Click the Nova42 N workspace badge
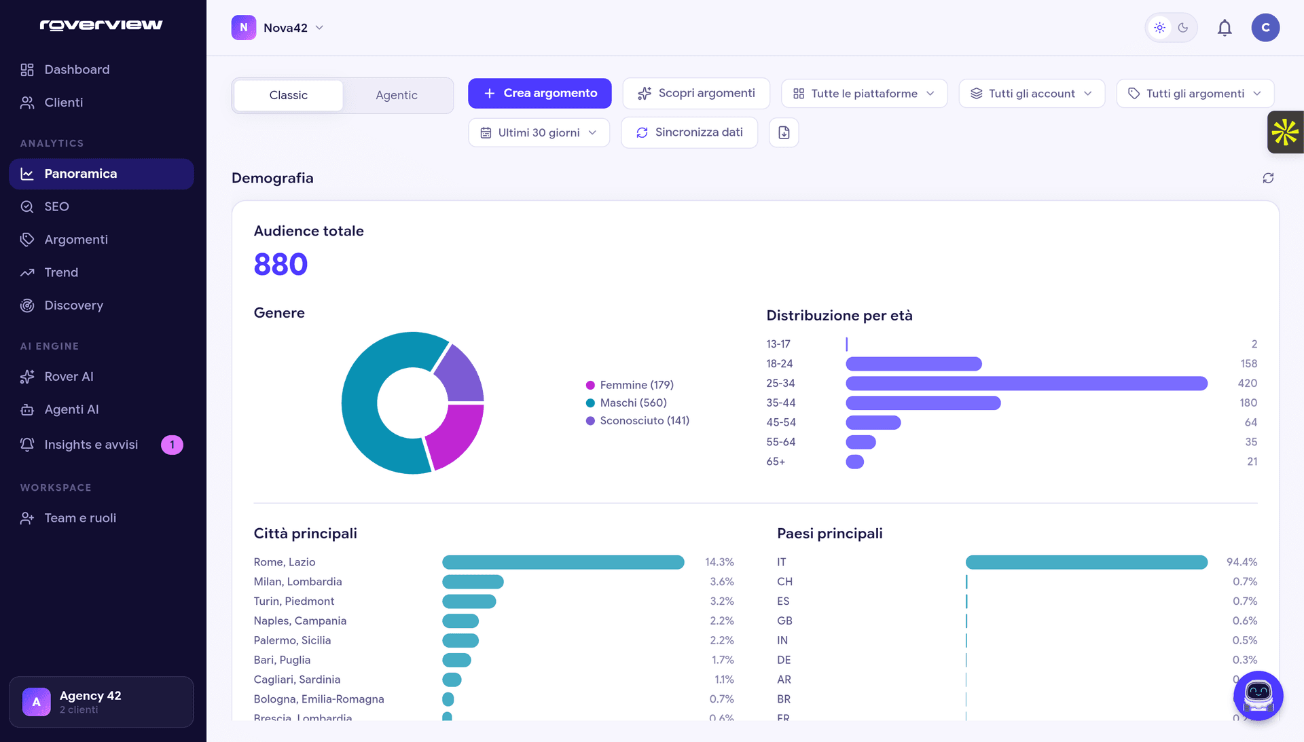 click(x=244, y=28)
